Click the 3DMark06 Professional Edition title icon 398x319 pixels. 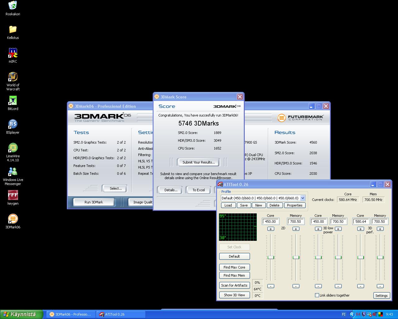71,106
